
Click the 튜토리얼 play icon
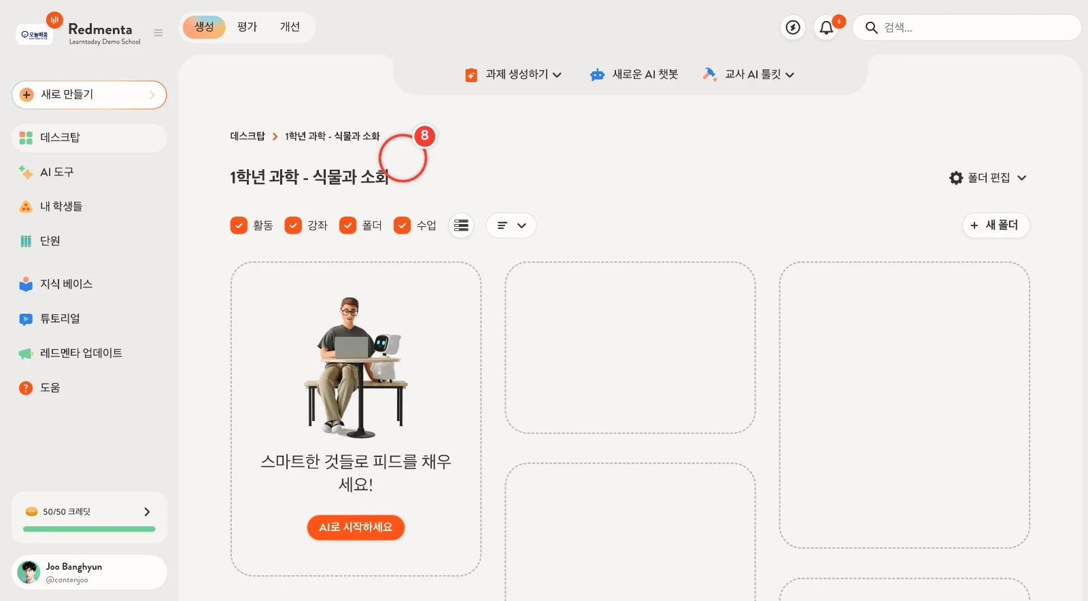pyautogui.click(x=26, y=318)
